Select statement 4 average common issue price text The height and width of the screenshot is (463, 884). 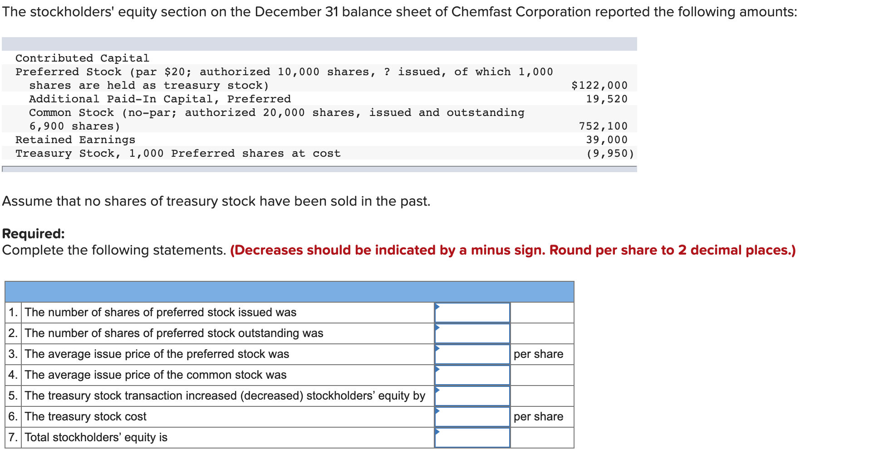point(156,375)
